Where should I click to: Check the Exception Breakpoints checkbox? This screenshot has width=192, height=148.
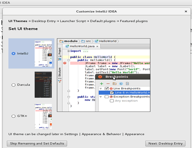pyautogui.click(x=107, y=97)
